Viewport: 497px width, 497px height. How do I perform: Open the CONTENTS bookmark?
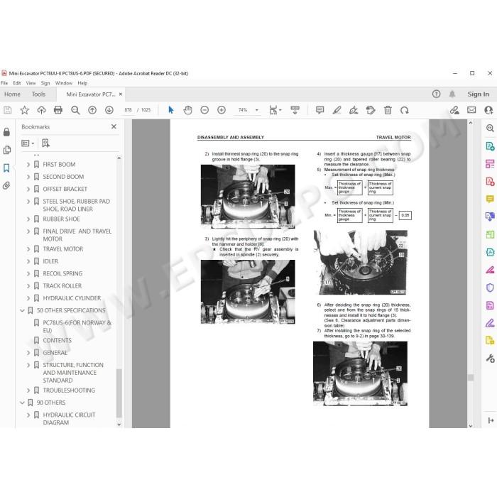click(58, 340)
